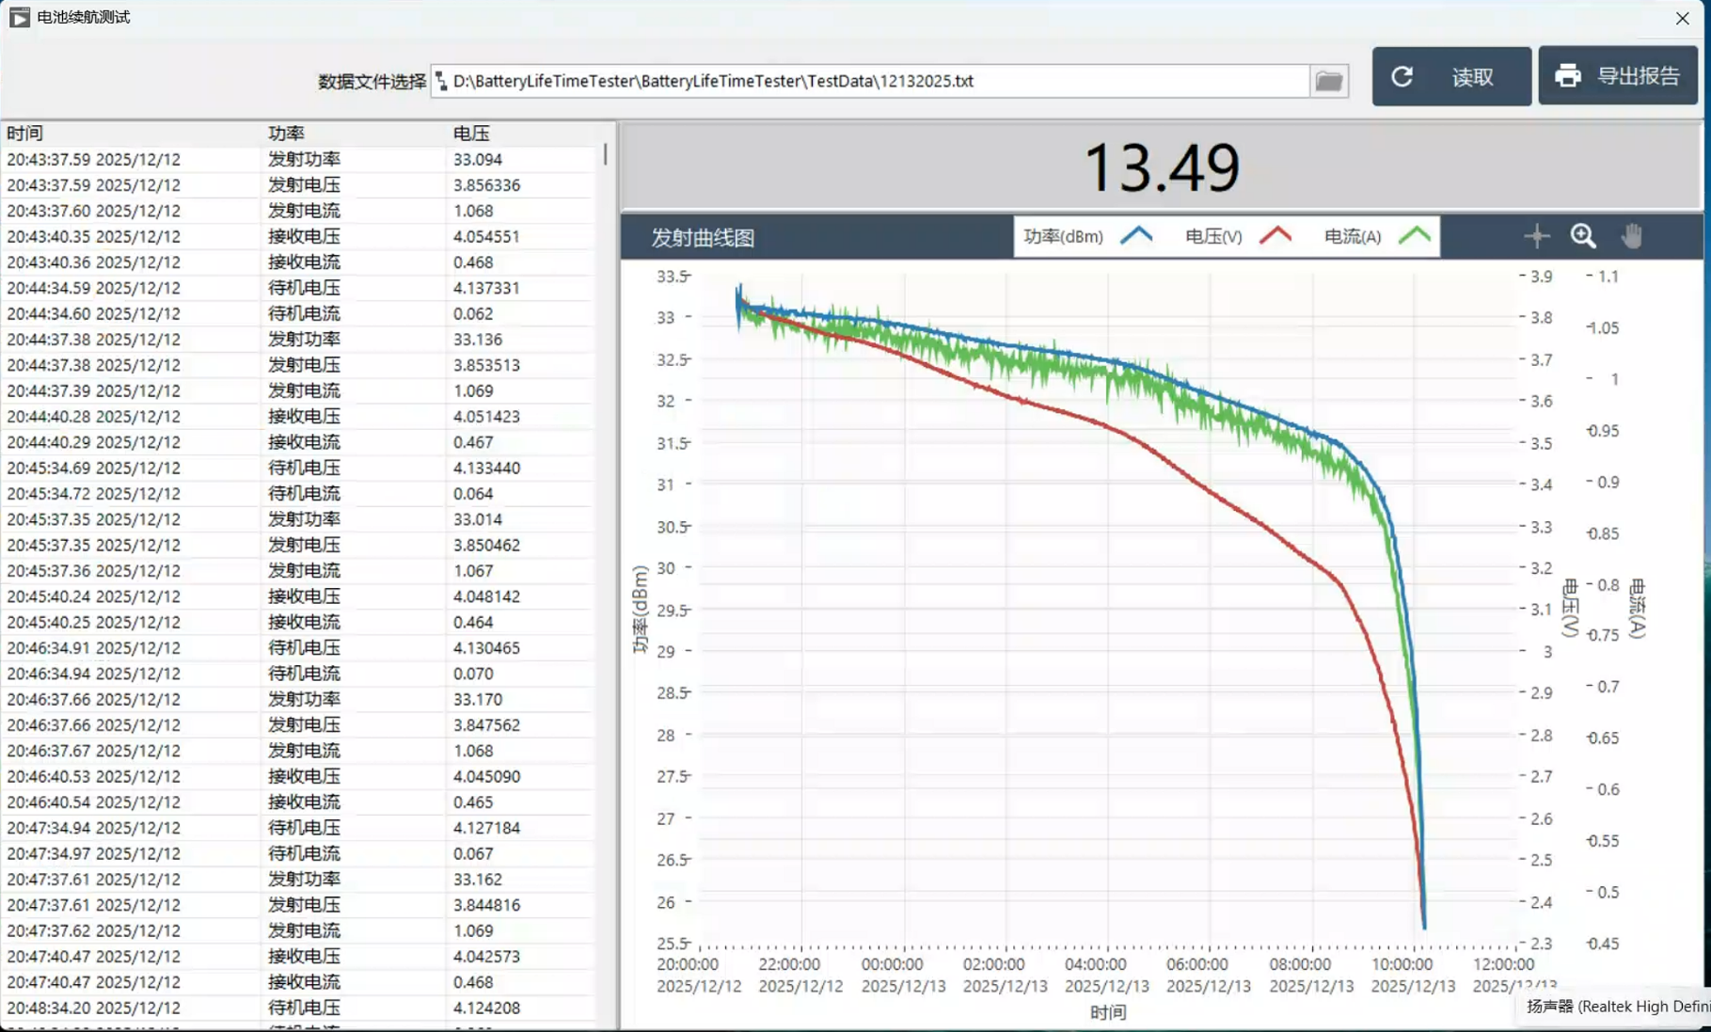
Task: Click the folder browse icon beside file path
Action: pyautogui.click(x=1328, y=81)
